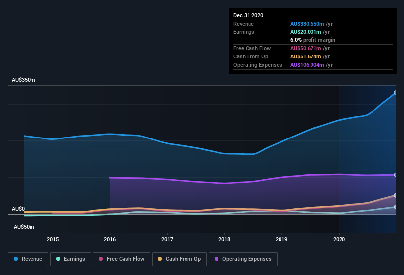Image resolution: width=404 pixels, height=275 pixels.
Task: Click the 6.0% profit margin text
Action: 312,40
